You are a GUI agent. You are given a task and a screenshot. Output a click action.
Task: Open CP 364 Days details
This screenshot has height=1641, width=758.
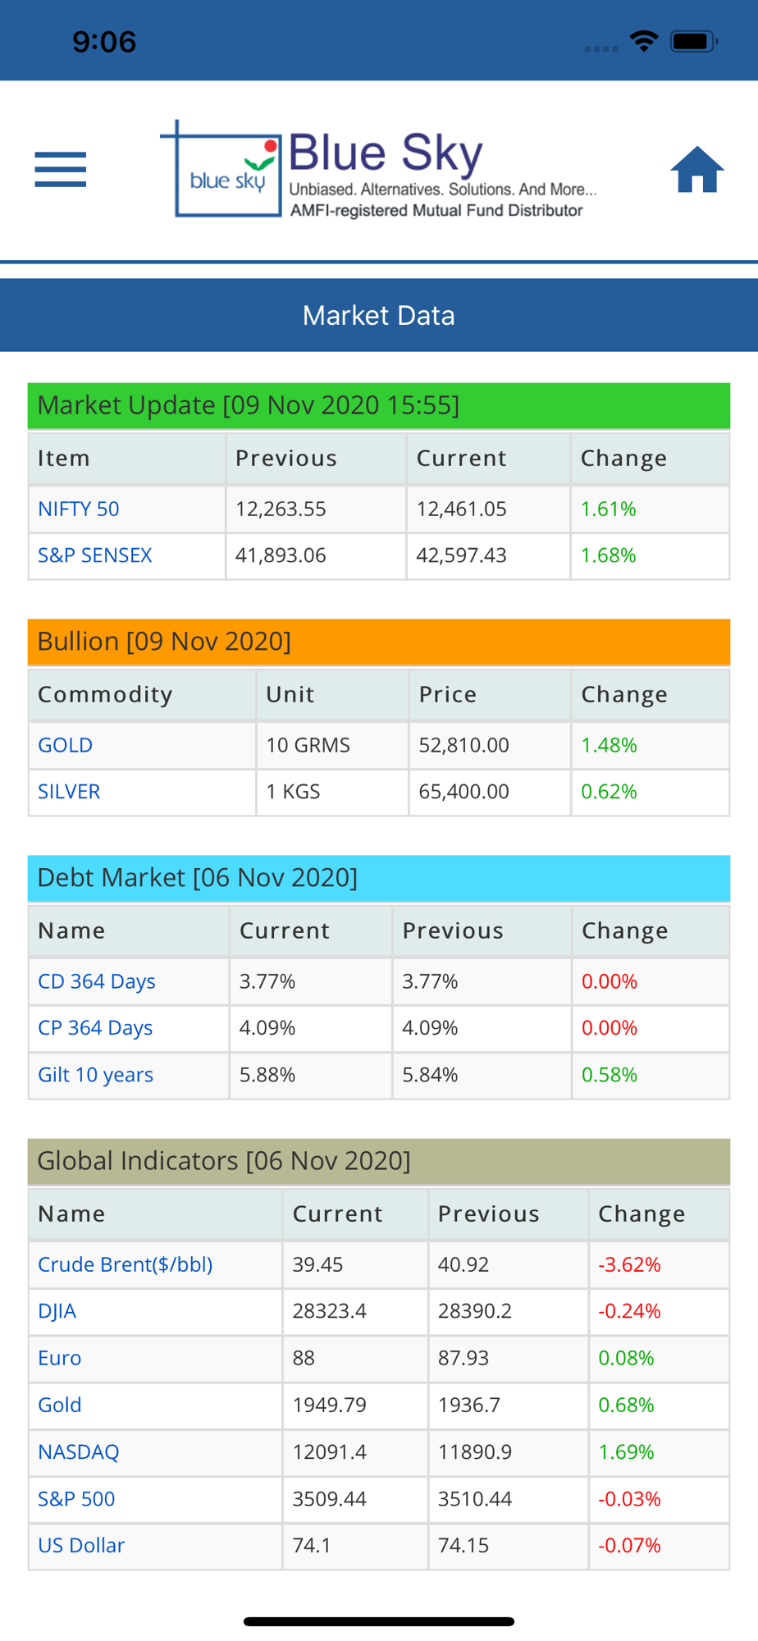click(x=95, y=1028)
